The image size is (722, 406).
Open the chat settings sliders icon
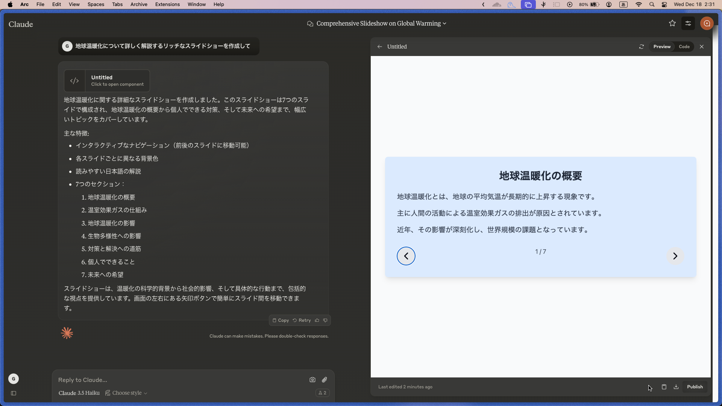point(688,23)
